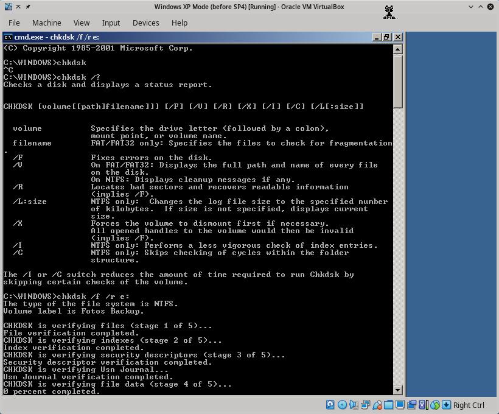Minimize the cmd.exe window
Viewport: 499px width, 414px height.
point(377,37)
